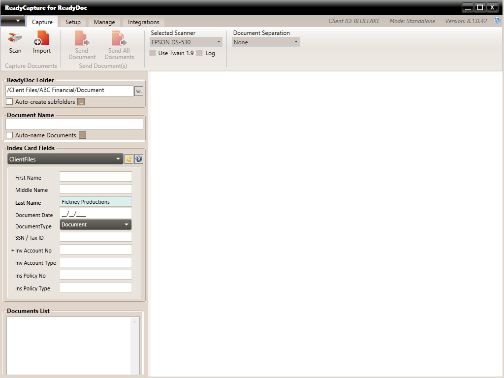
Task: Open Auto-name Documents options button
Action: pyautogui.click(x=83, y=135)
